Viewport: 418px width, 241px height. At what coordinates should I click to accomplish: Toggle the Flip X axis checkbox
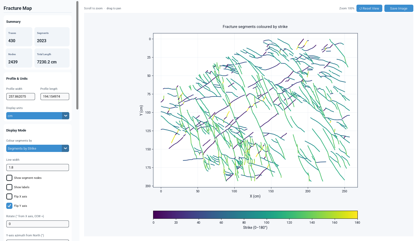(9, 196)
